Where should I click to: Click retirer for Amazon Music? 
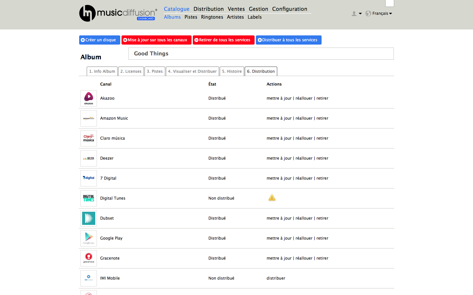(322, 118)
